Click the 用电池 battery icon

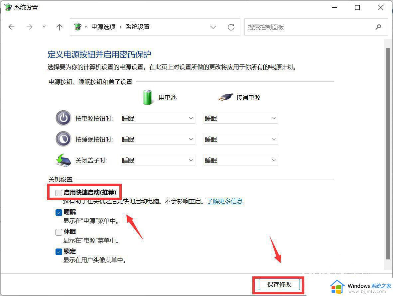pyautogui.click(x=147, y=97)
